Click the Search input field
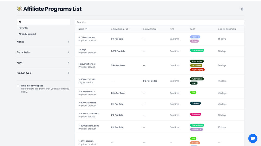This screenshot has width=261, height=146. point(160,22)
